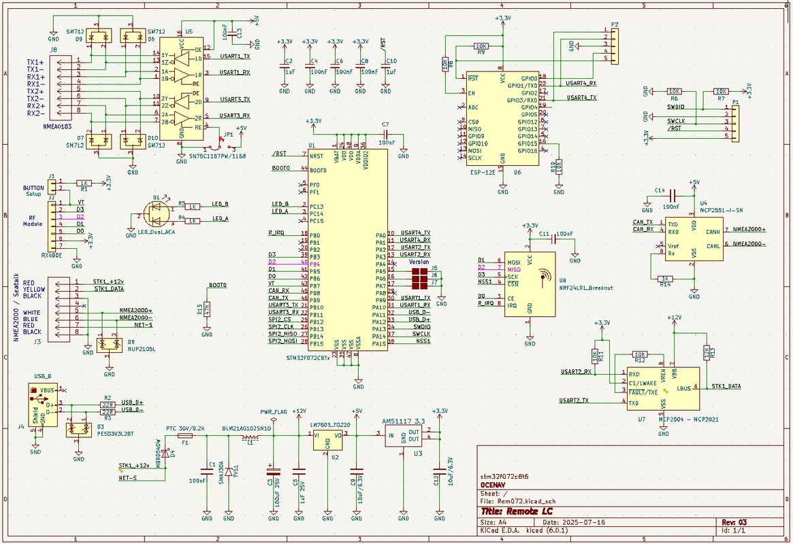Viewport: 793px width, 544px height.
Task: Select SWD connector P1 symbol
Action: point(735,123)
